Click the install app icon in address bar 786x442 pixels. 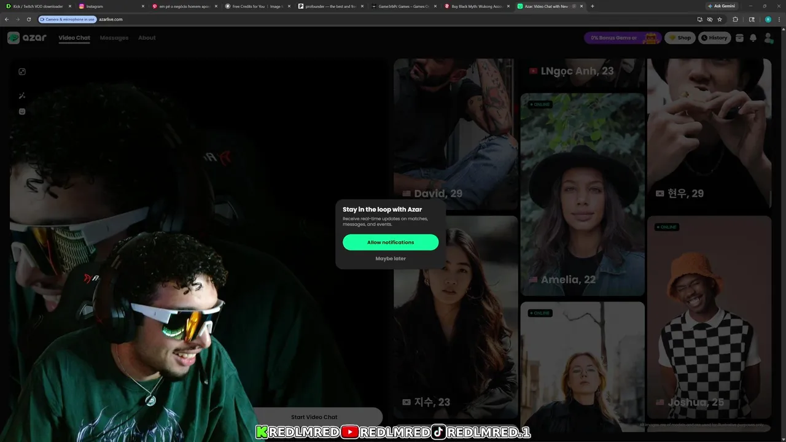pos(699,19)
